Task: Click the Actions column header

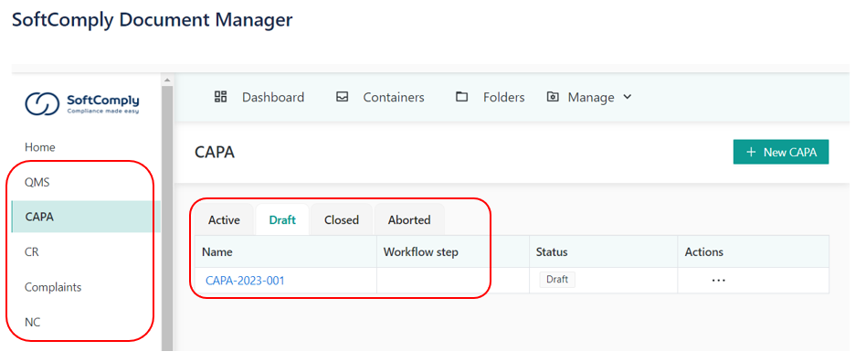Action: (754, 252)
